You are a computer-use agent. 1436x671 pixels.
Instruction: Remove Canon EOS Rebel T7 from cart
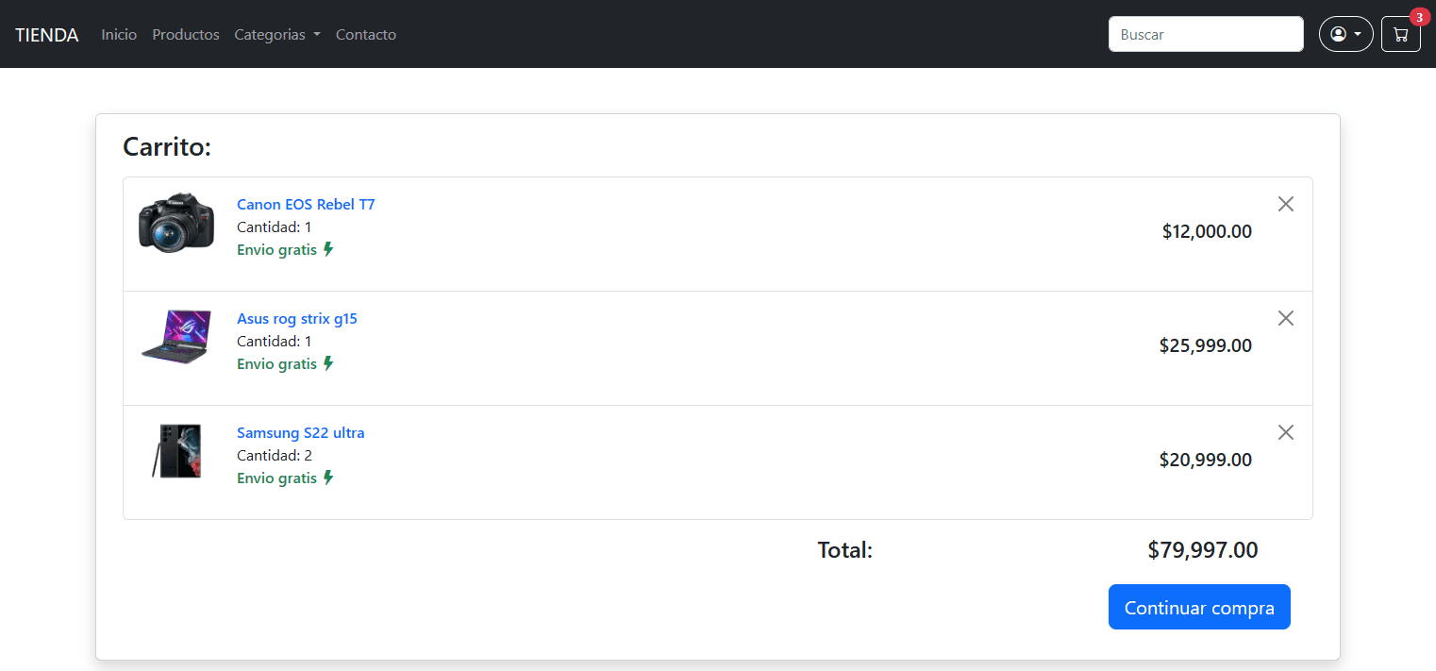(x=1285, y=204)
